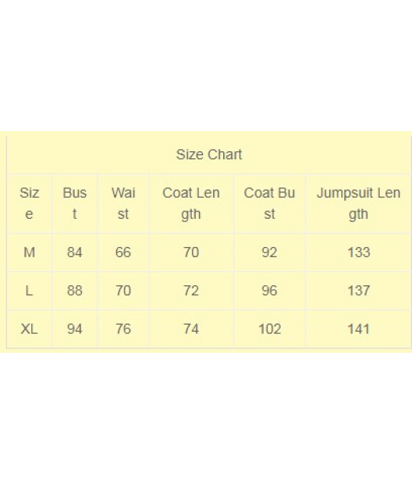The width and height of the screenshot is (412, 484).
Task: Select the M size row label
Action: [x=29, y=252]
